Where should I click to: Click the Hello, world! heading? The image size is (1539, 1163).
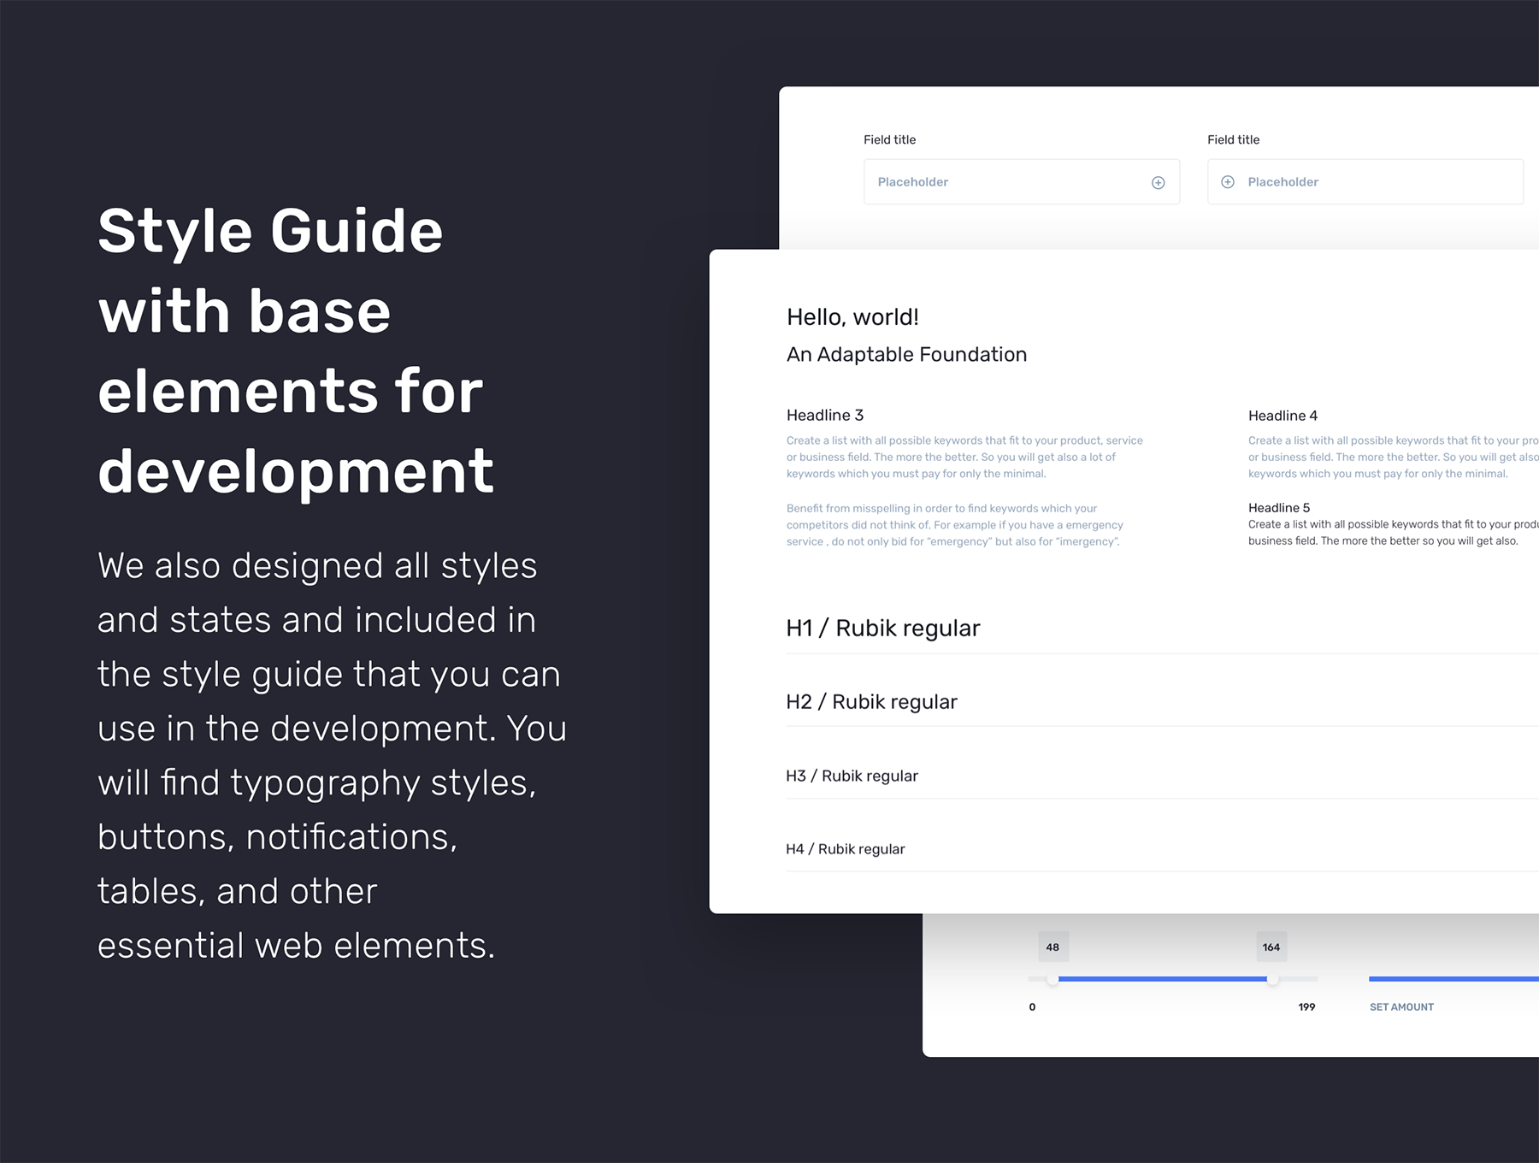click(x=852, y=317)
